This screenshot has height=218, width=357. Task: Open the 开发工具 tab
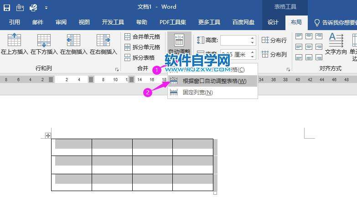pos(113,22)
